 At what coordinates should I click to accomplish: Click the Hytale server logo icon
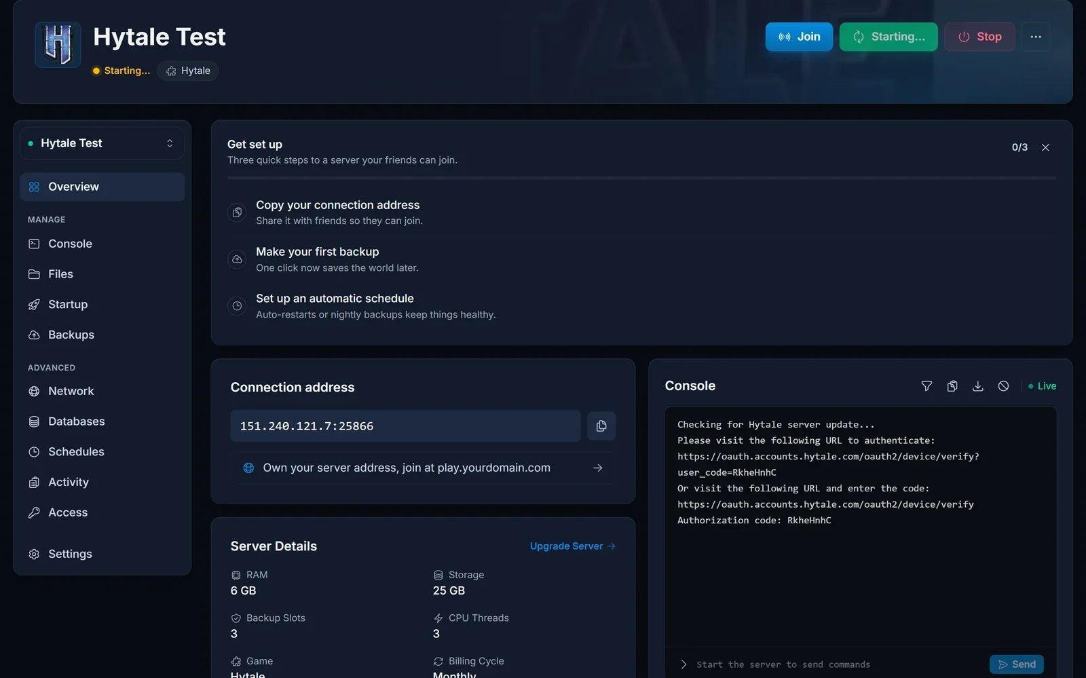[58, 45]
